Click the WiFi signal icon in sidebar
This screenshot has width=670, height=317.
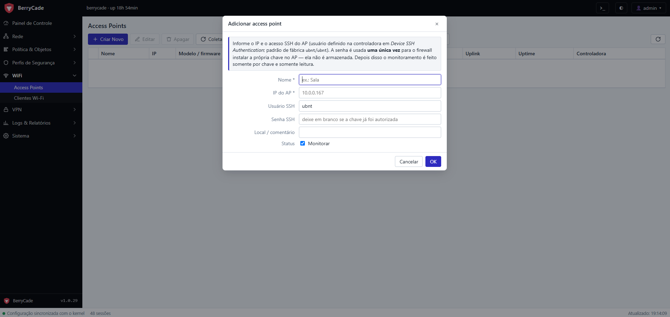6,76
